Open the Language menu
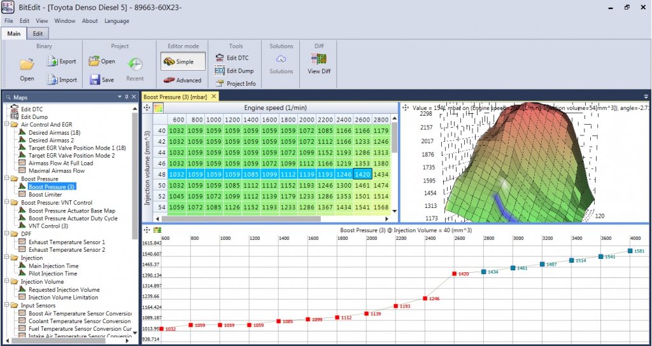The height and width of the screenshot is (346, 652). 117,21
